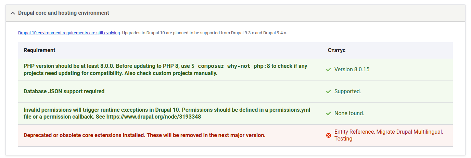Click the 'Supported.' status text
Viewport: 471px width, 158px height.
click(347, 92)
